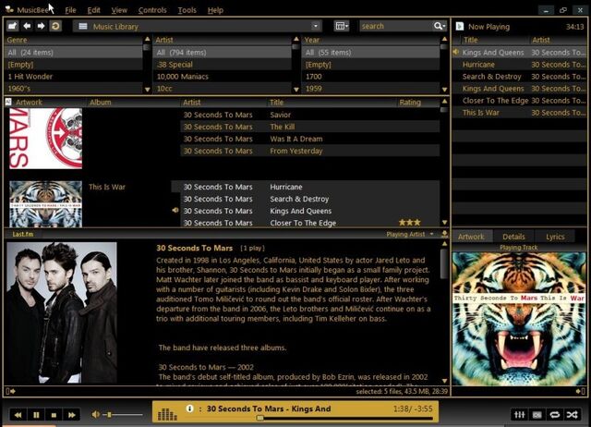Click the forward navigation arrow
Screen dimensions: 591x427
coord(41,26)
